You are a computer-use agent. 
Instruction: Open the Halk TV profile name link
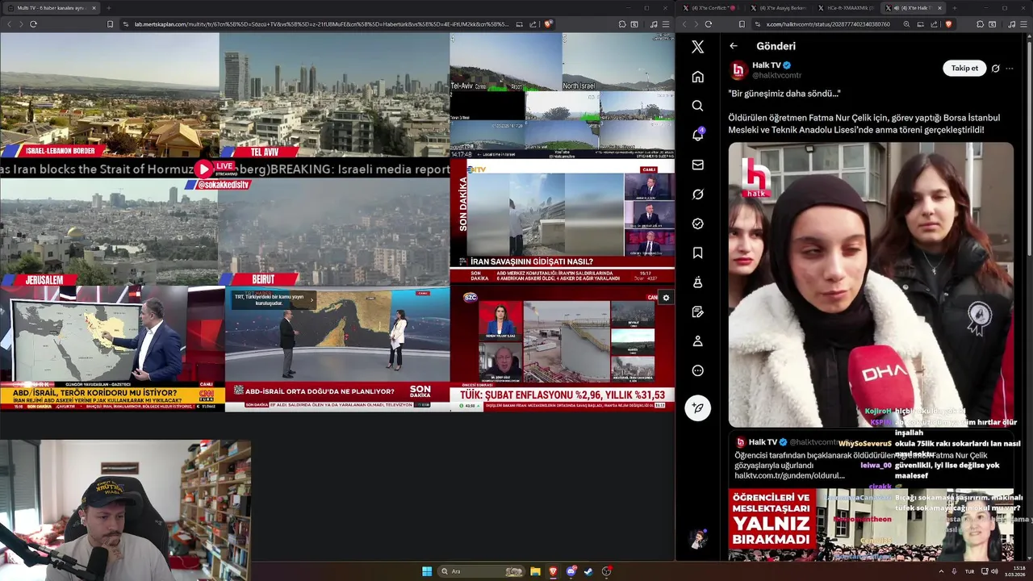[x=766, y=65]
